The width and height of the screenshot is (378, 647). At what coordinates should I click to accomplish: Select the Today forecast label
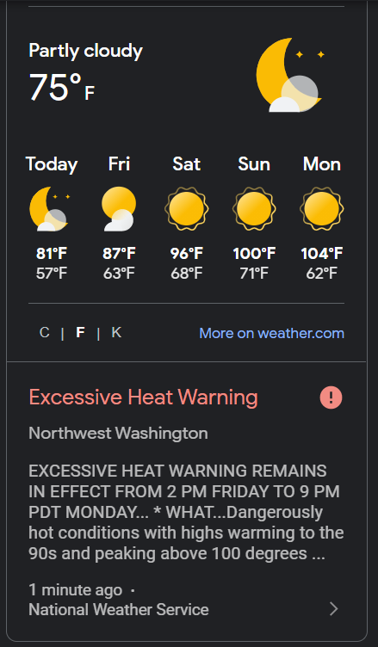pos(51,164)
